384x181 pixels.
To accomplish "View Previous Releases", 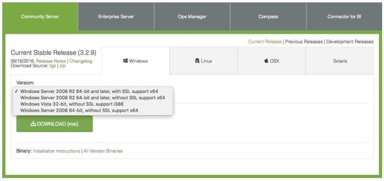I will (x=304, y=41).
